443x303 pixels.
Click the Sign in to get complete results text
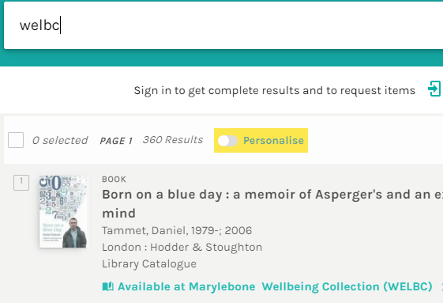pos(275,90)
